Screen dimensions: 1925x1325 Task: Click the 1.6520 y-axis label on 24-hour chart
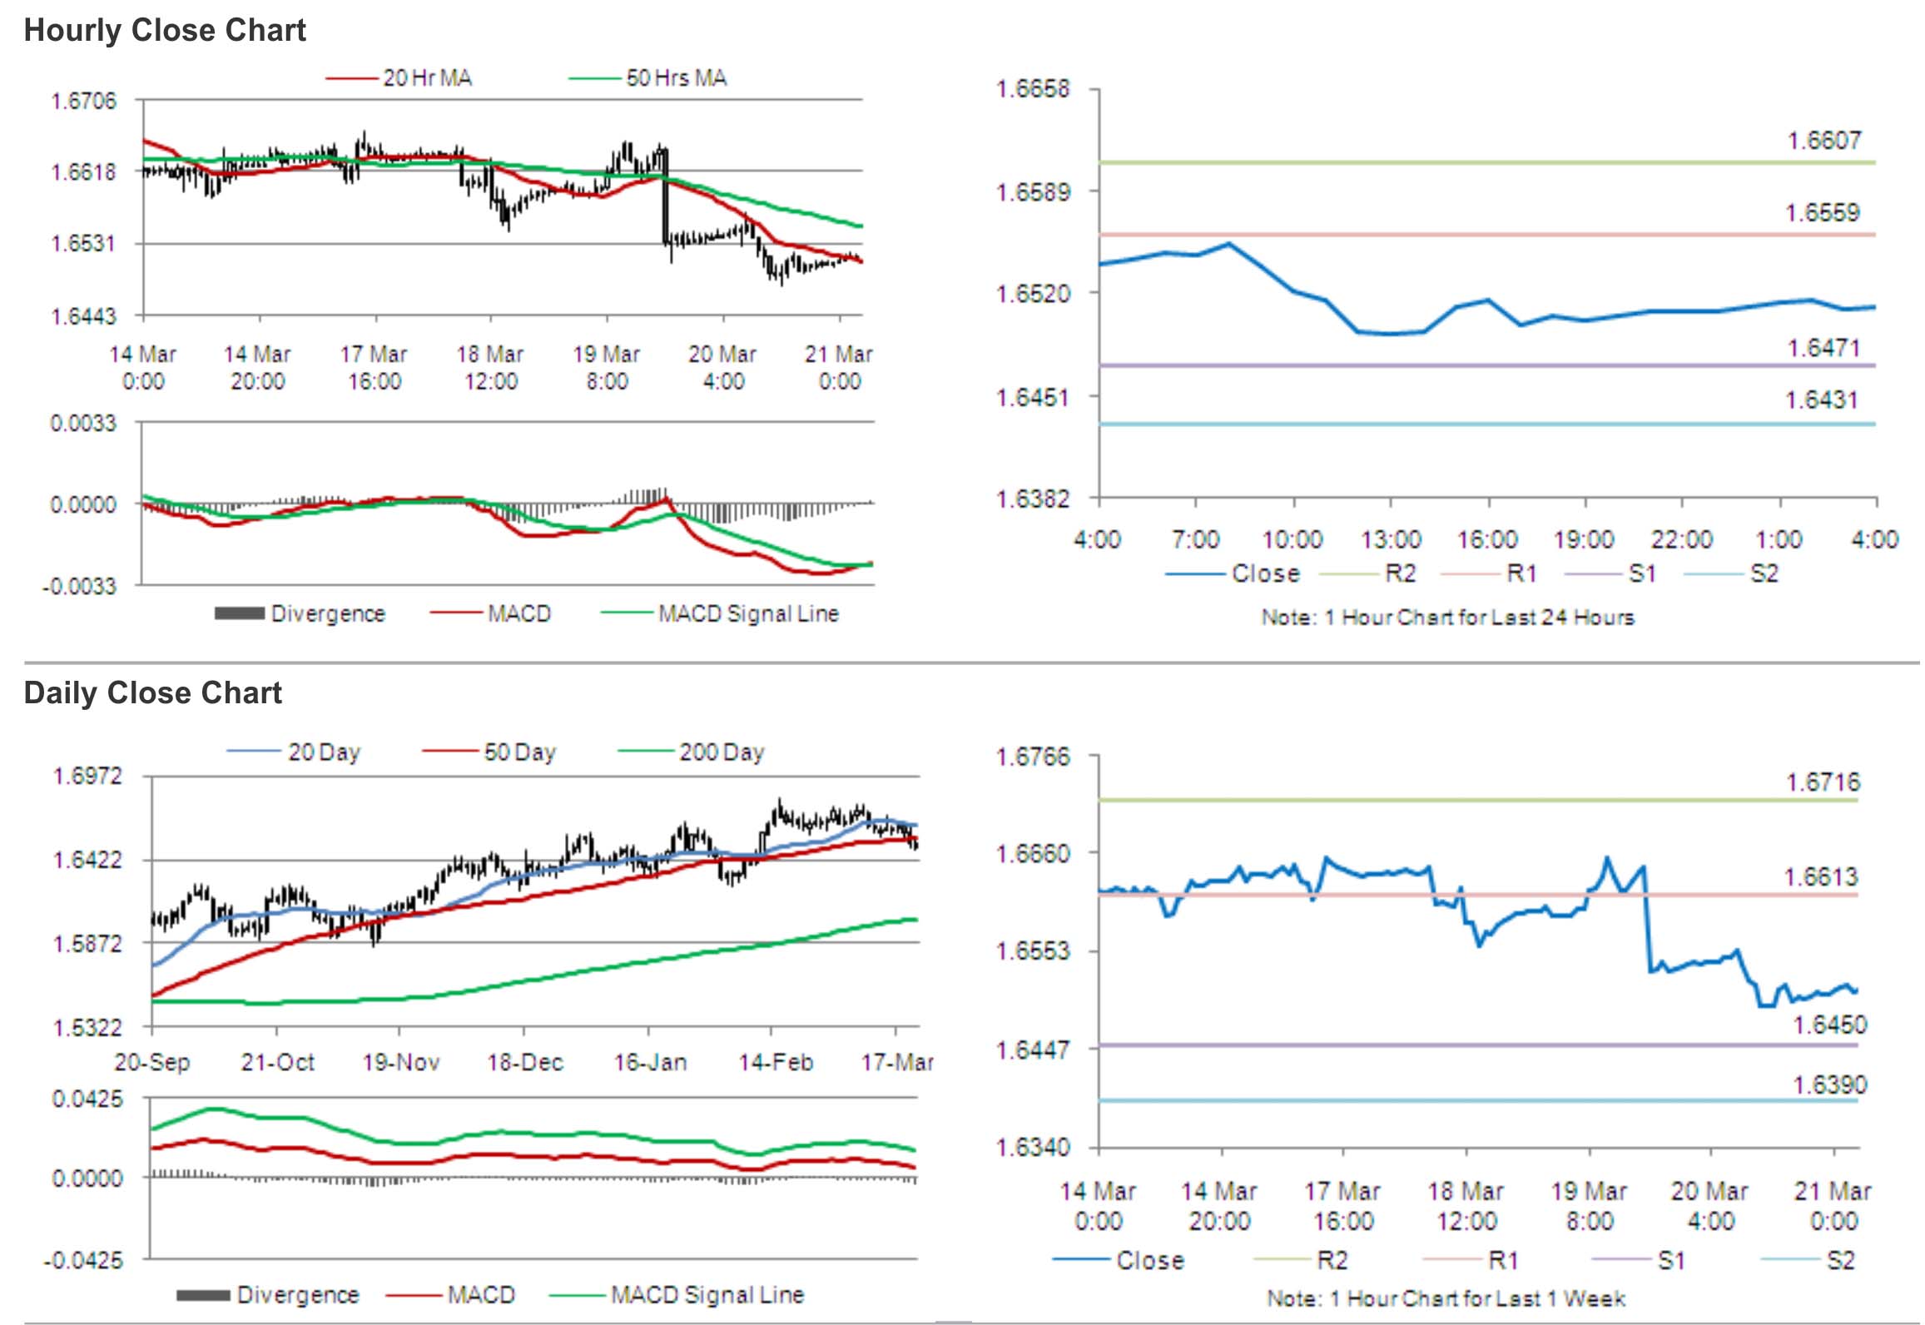click(x=1033, y=294)
